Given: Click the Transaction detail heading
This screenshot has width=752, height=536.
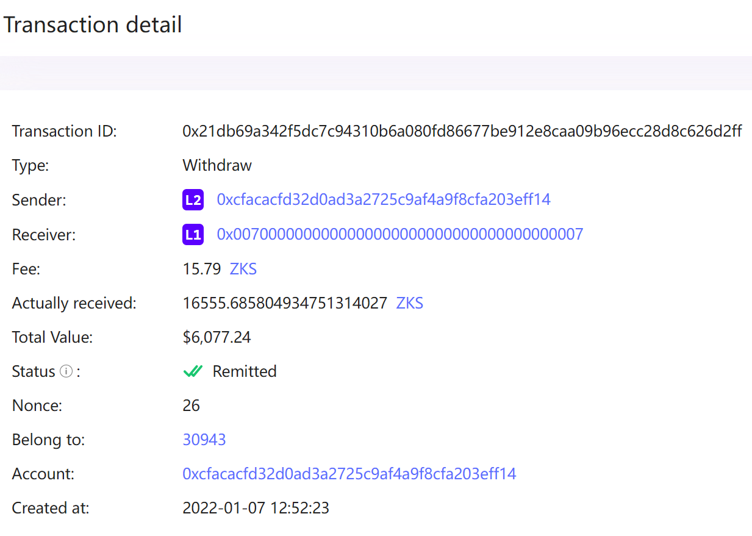Looking at the screenshot, I should coord(93,25).
